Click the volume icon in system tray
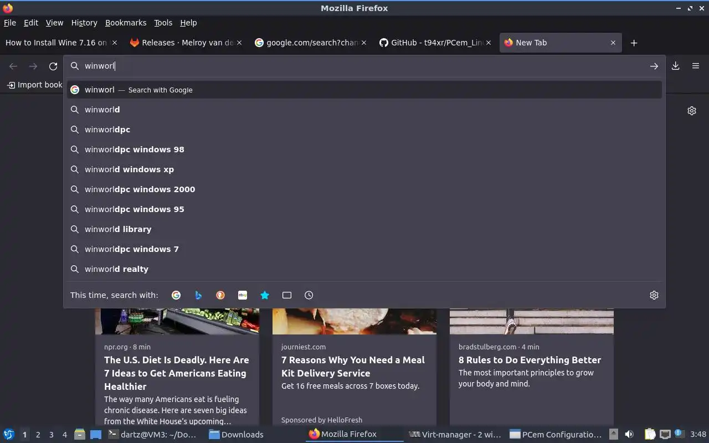This screenshot has height=443, width=709. 629,434
